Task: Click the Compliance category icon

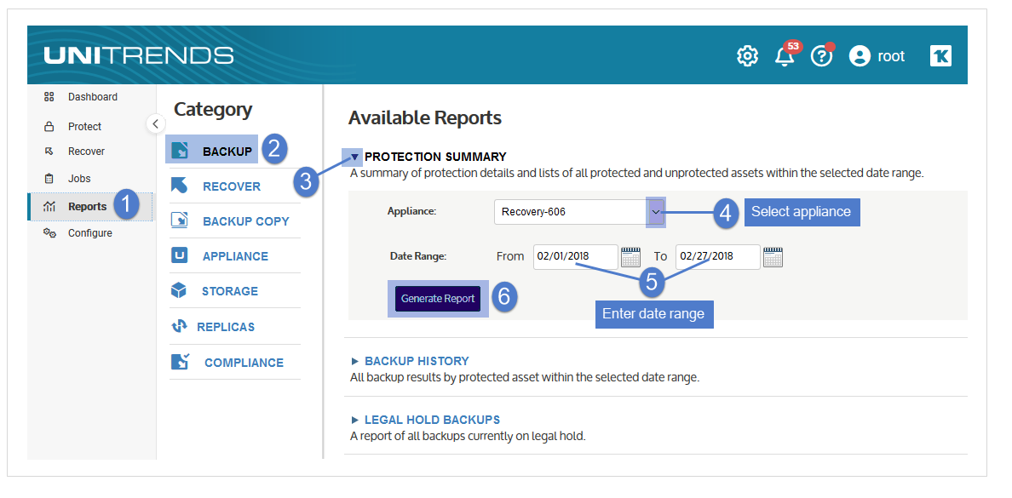Action: pyautogui.click(x=180, y=362)
